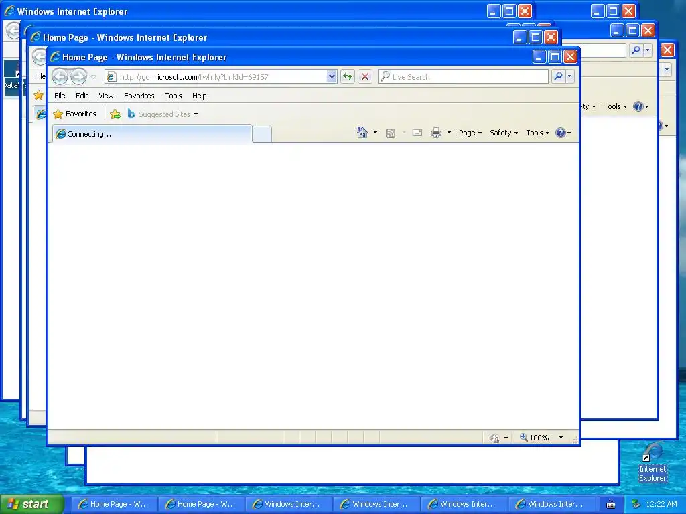Viewport: 686px width, 514px height.
Task: Click the red X Stop loading button
Action: tap(365, 76)
